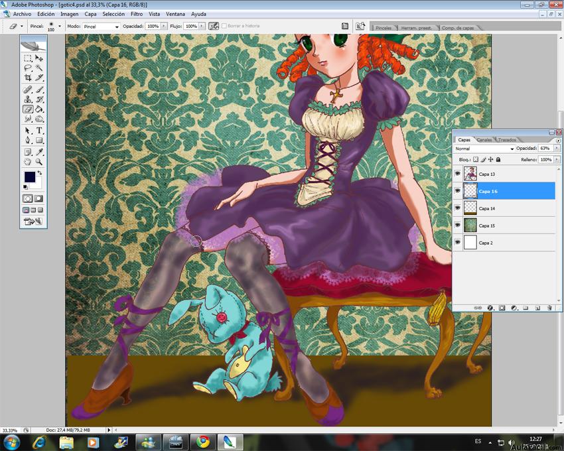Hide layer Capa 15

click(x=458, y=225)
